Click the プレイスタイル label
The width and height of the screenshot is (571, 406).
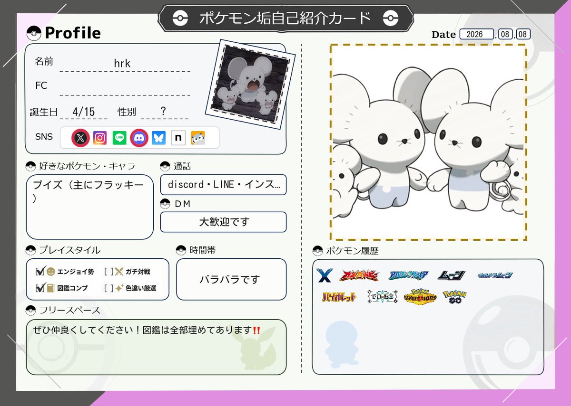70,250
